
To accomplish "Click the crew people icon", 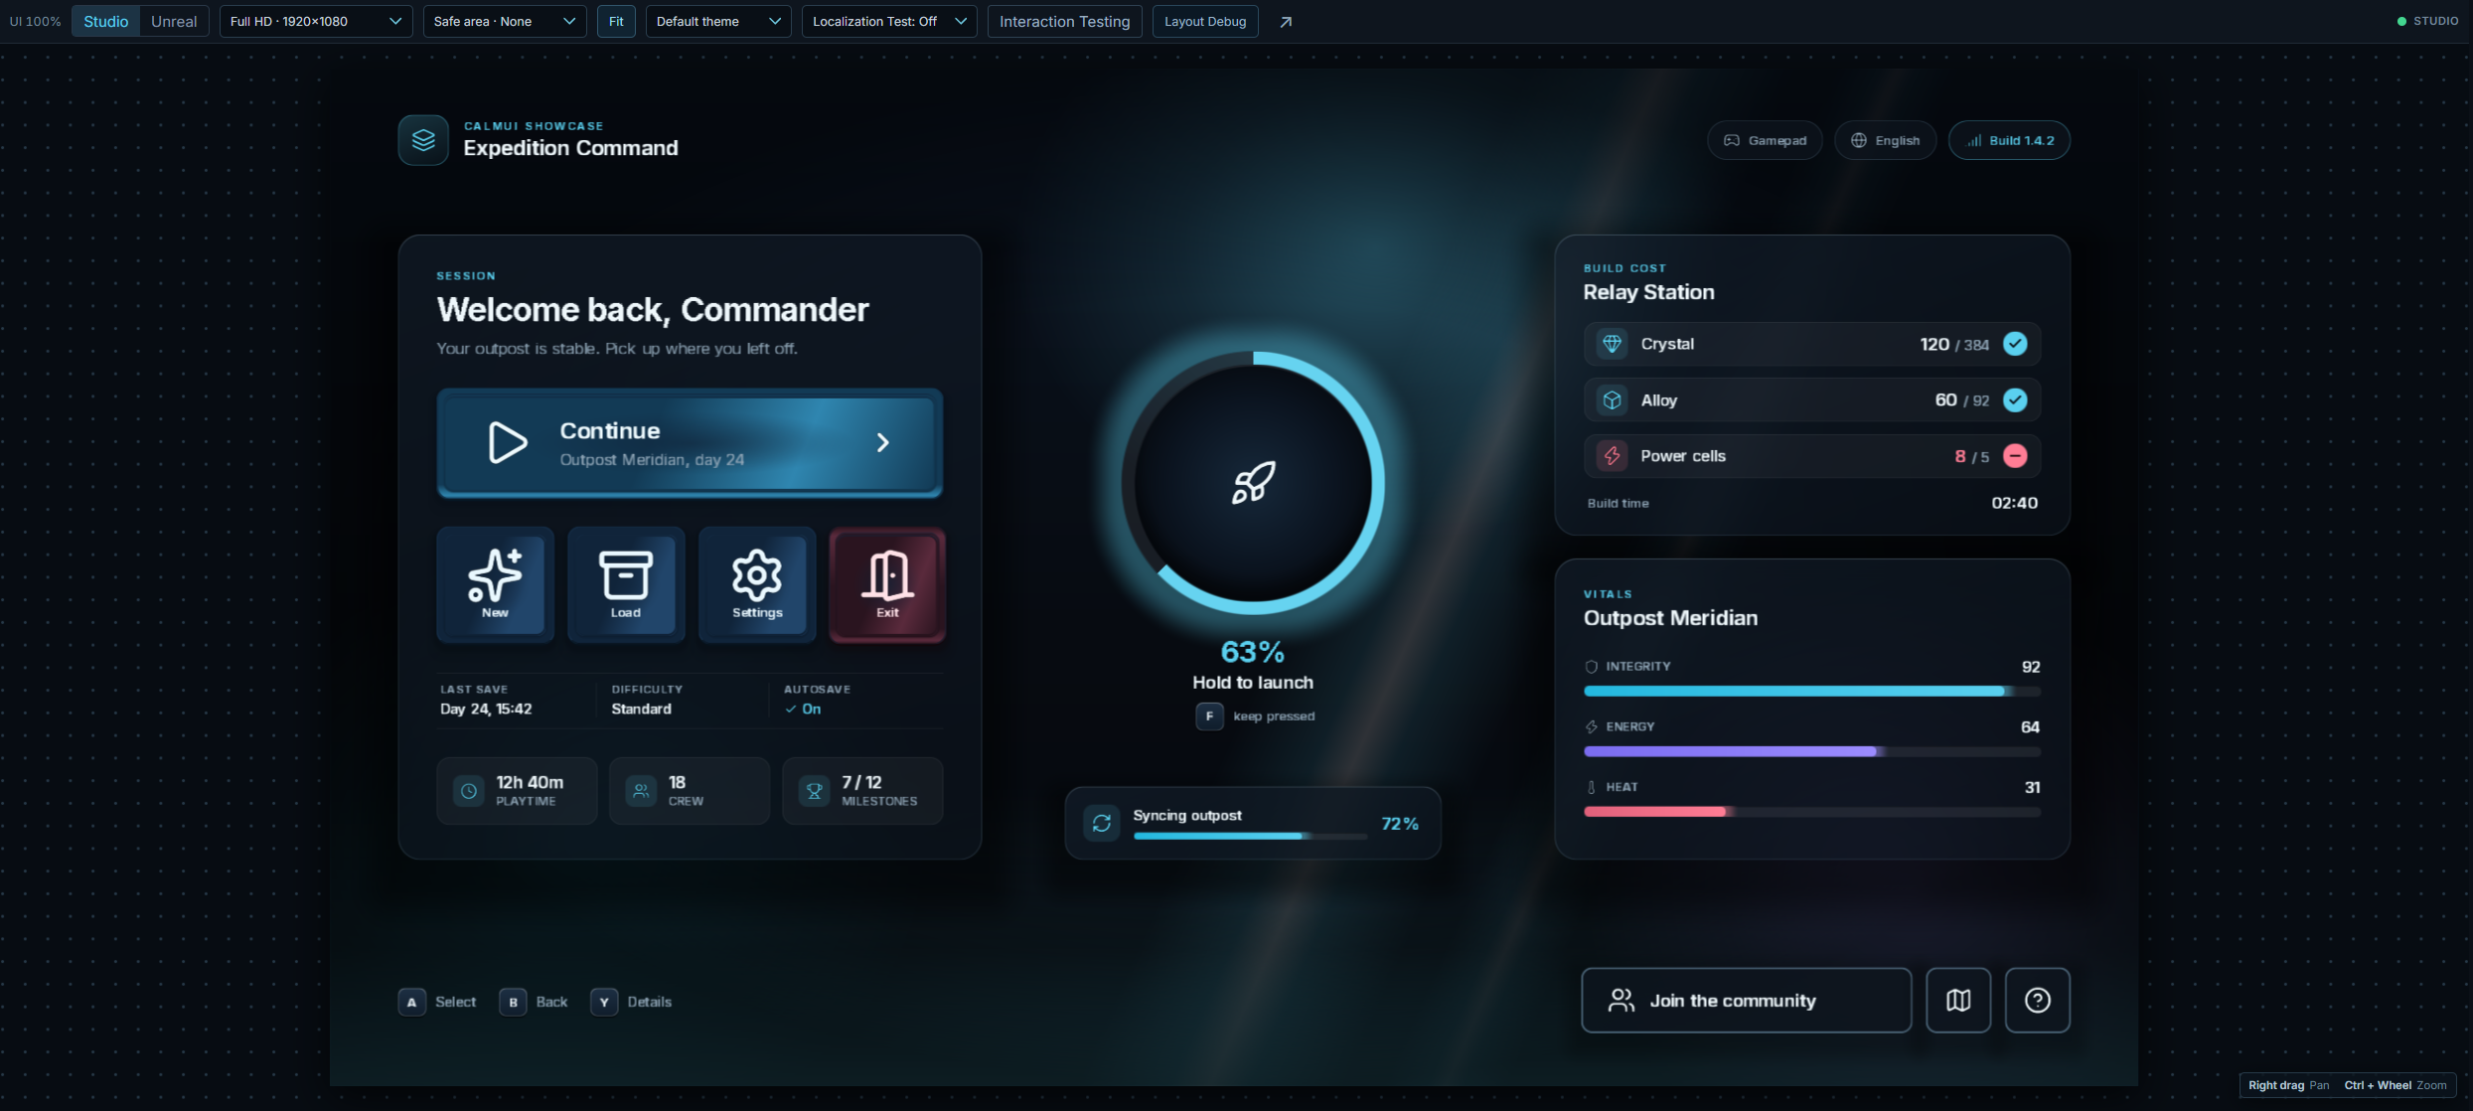I will click(641, 791).
